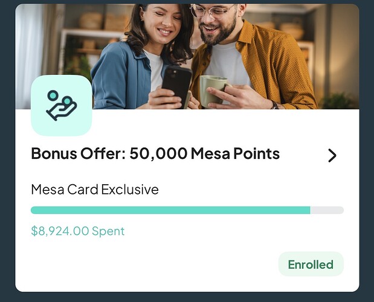This screenshot has width=374, height=302.
Task: Click the teal filled part of the progress bar
Action: tap(170, 210)
